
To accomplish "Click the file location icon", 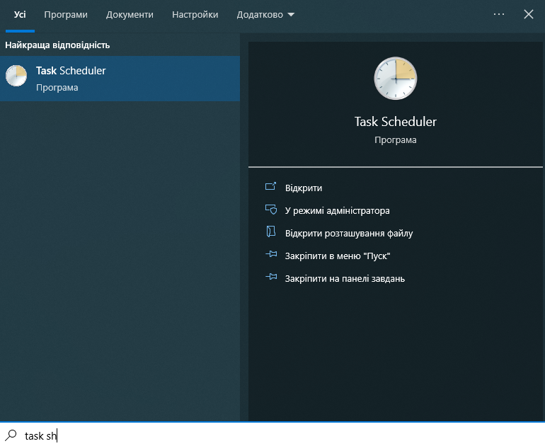I will tap(271, 231).
